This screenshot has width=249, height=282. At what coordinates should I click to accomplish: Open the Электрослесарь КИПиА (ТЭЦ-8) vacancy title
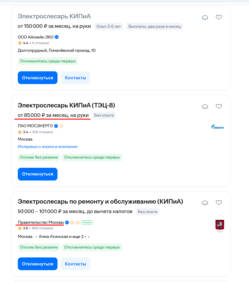coord(66,105)
